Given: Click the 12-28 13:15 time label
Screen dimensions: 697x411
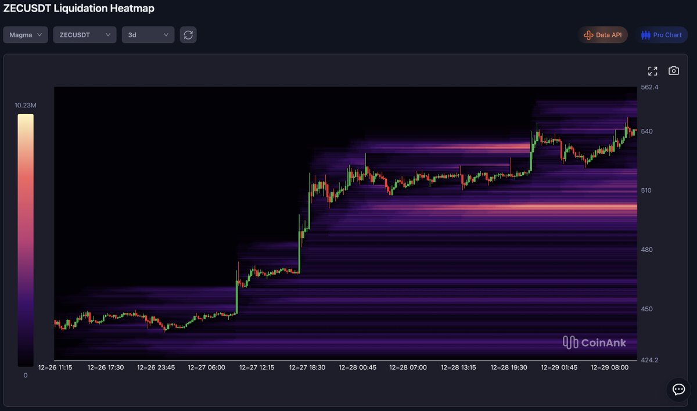Looking at the screenshot, I should coord(458,367).
